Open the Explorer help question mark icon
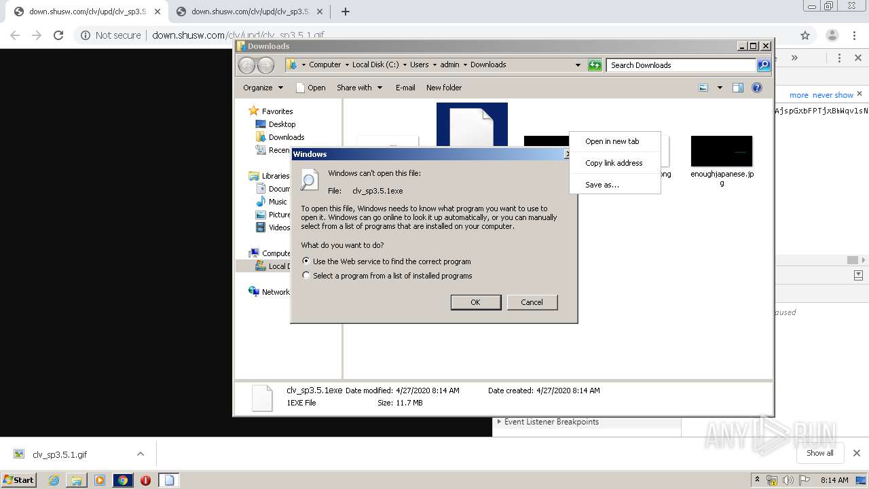 point(757,88)
